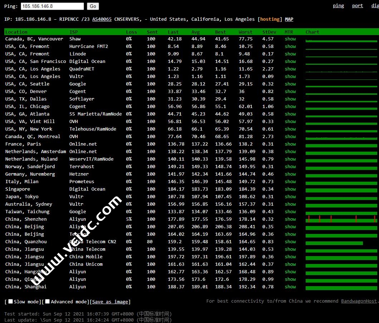Click the hosting tag in IP info
This screenshot has width=379, height=323.
click(x=270, y=19)
